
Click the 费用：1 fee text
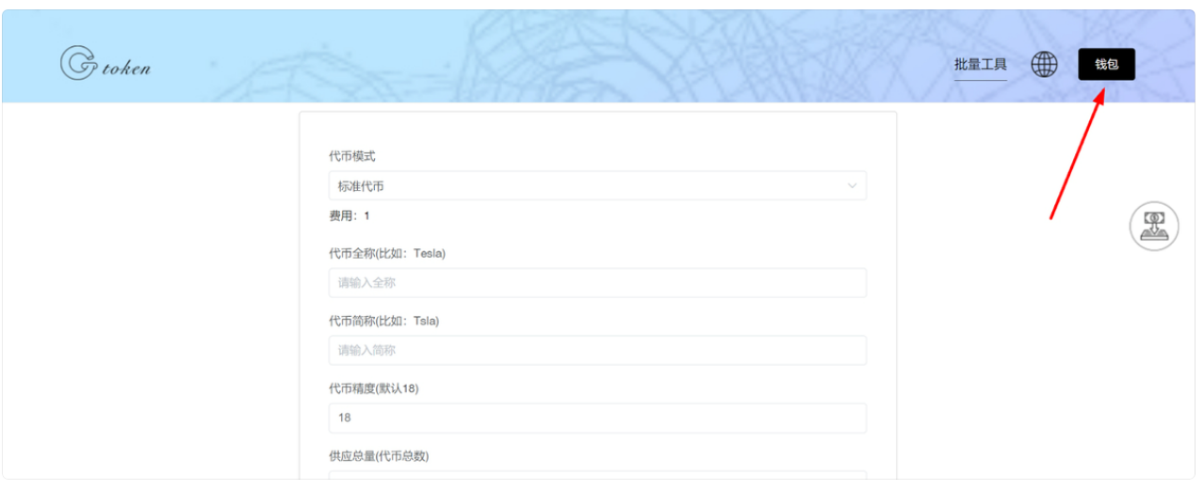tap(350, 216)
